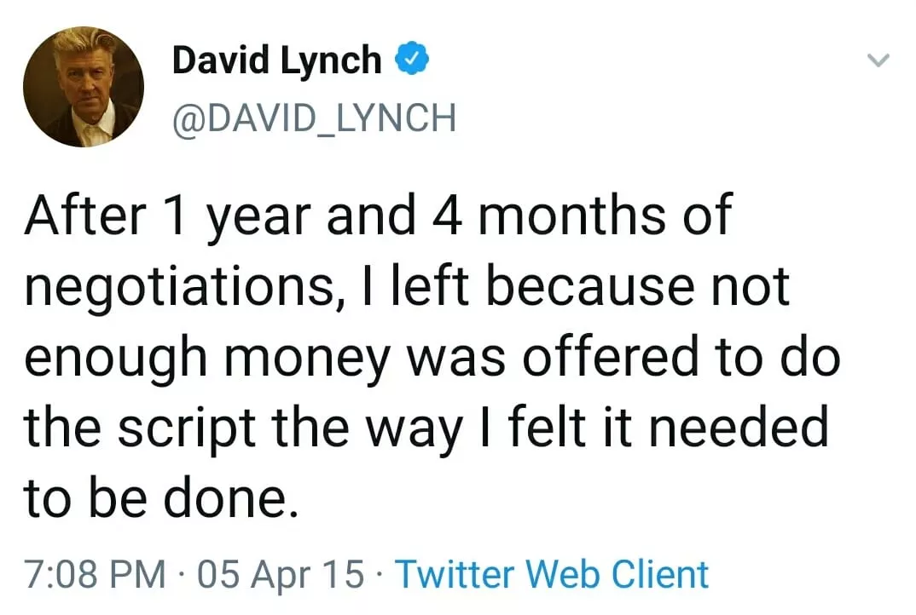916x615 pixels.
Task: Open the @DAVID_LYNCH handle link
Action: 314,118
